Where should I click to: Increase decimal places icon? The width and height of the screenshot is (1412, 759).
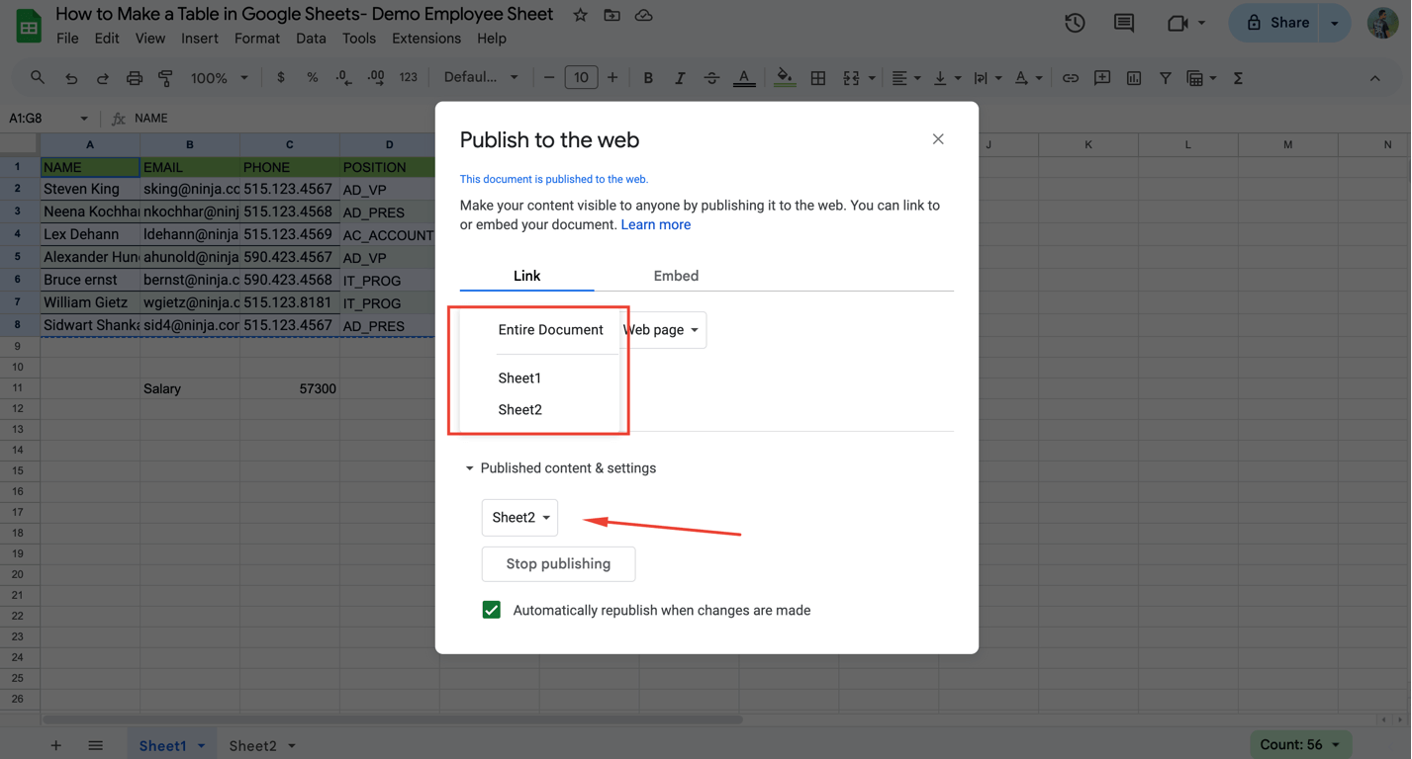pos(376,78)
